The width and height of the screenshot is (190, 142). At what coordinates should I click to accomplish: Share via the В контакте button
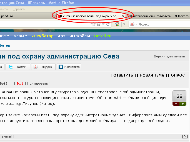point(69,67)
